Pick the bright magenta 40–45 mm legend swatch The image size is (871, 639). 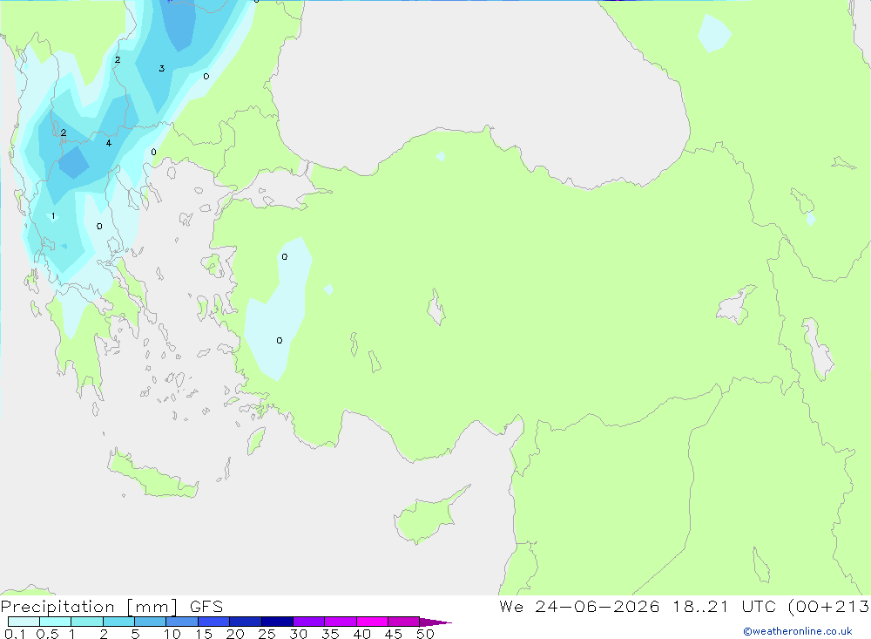coord(372,622)
